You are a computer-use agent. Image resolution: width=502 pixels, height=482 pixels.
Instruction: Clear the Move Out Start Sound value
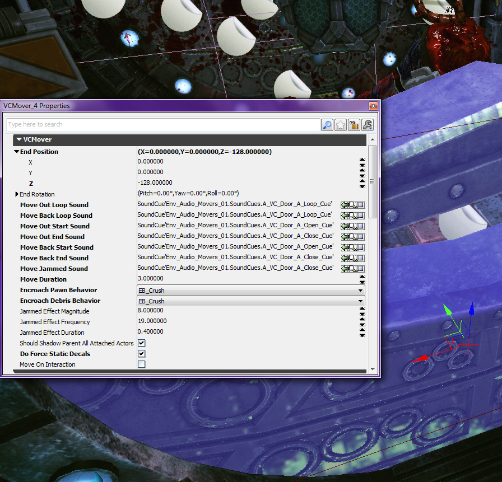(361, 226)
